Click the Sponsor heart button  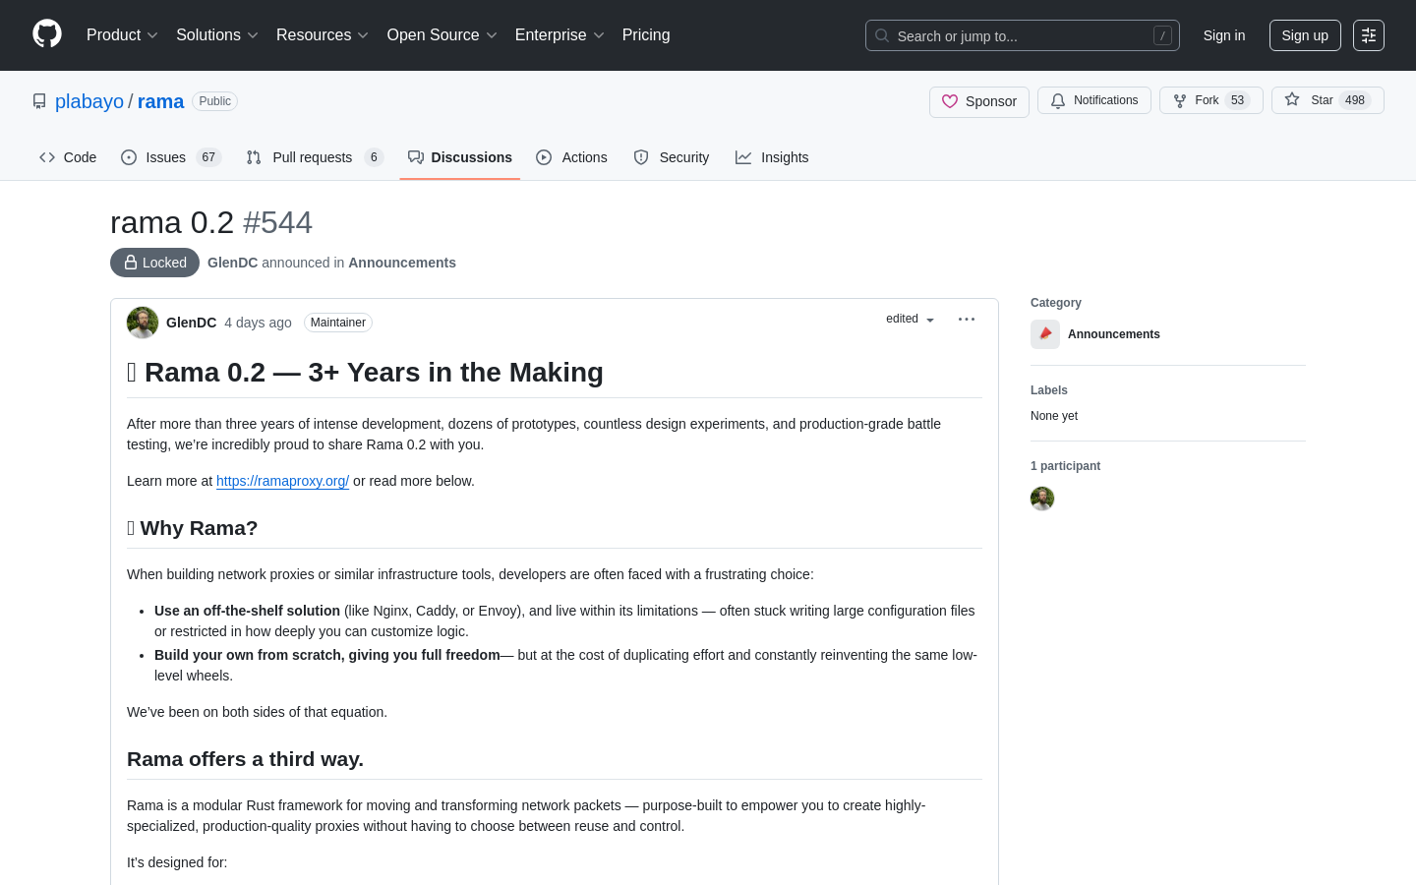979,101
